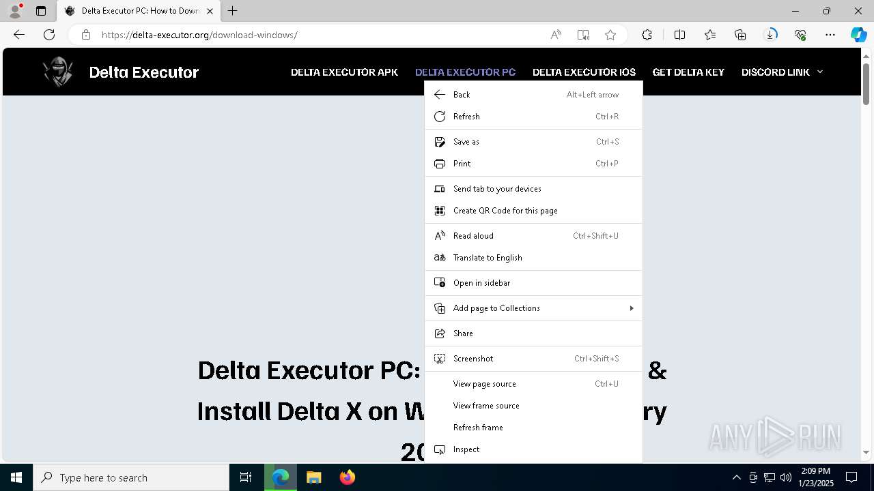Click the Delta Executor ninja logo
The width and height of the screenshot is (874, 491).
tap(58, 72)
